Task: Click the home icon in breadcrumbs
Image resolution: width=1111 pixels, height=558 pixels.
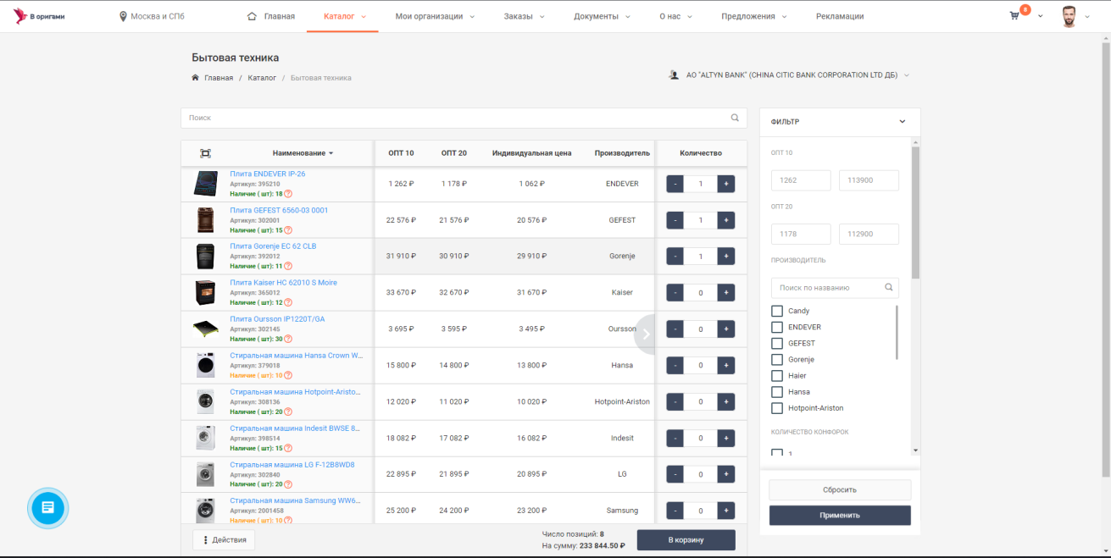Action: tap(196, 78)
